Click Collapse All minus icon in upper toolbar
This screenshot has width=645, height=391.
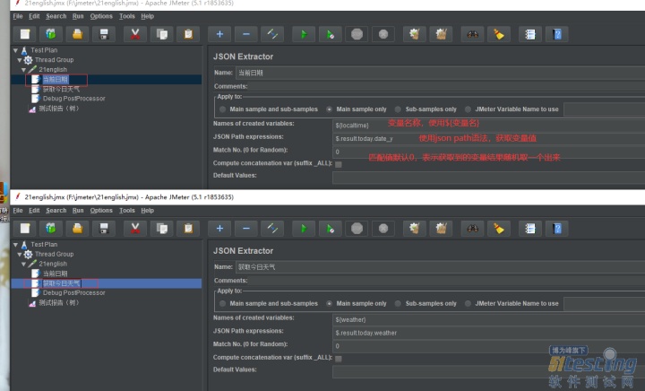(246, 34)
